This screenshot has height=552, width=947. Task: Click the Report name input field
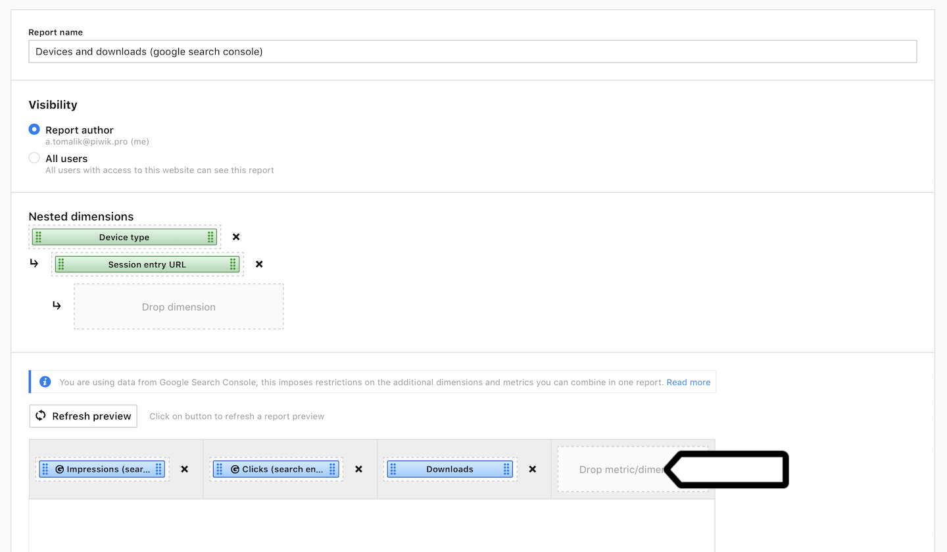coord(472,51)
